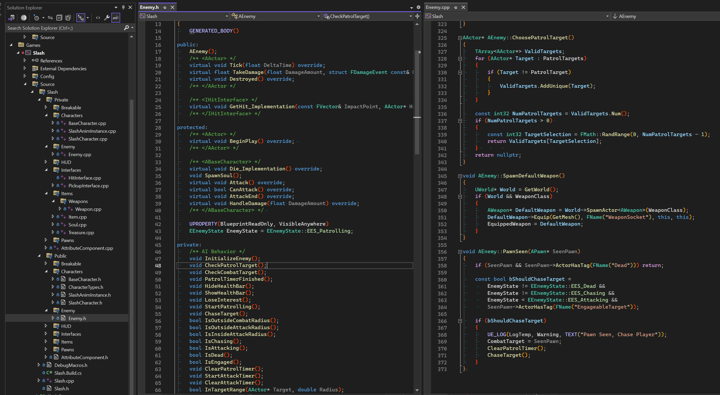Switch to the Enemy.h tab
Viewport: 720px width, 395px height.
(x=149, y=7)
